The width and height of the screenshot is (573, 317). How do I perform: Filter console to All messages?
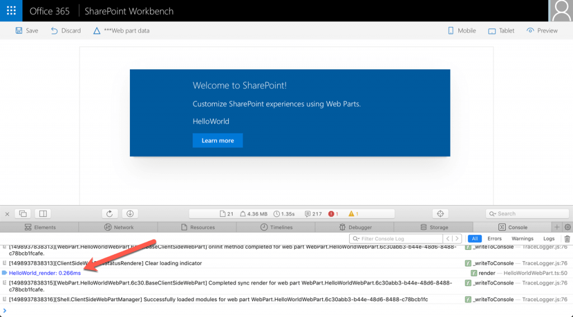475,239
